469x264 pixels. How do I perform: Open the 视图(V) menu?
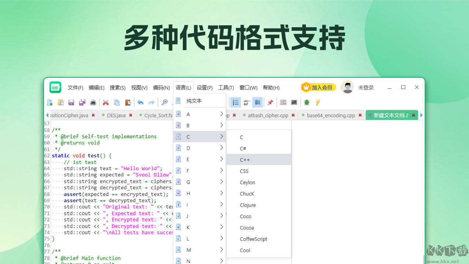point(139,88)
